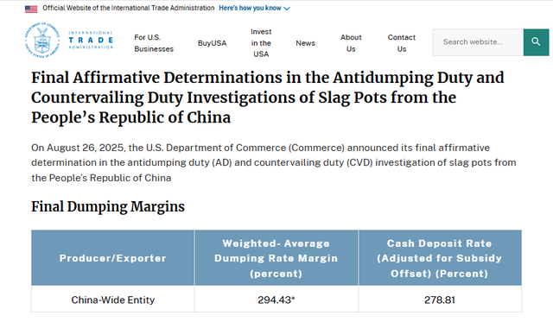
Task: Open the Contact Us page
Action: coord(402,43)
